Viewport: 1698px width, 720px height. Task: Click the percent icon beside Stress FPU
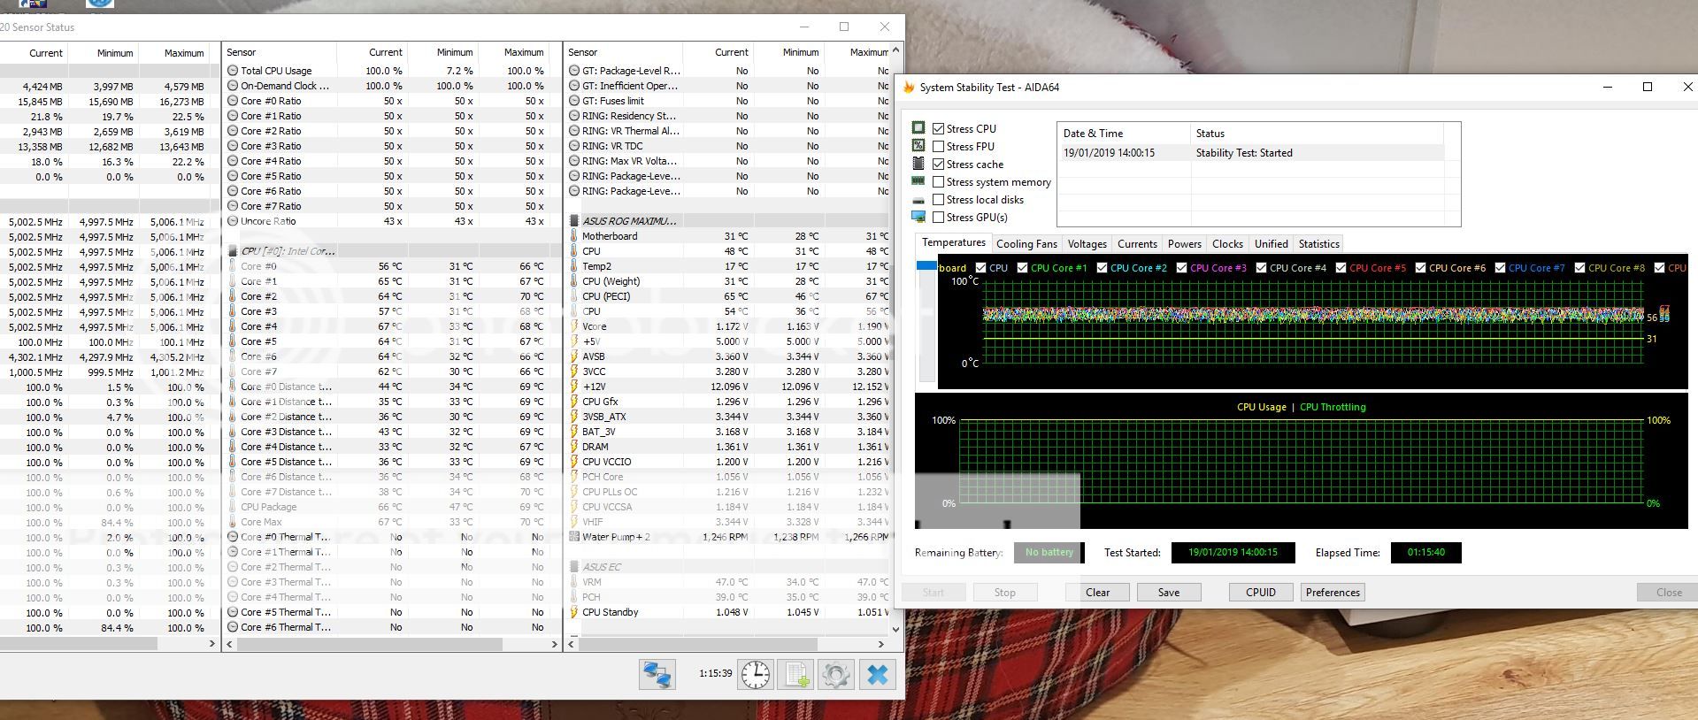[918, 146]
